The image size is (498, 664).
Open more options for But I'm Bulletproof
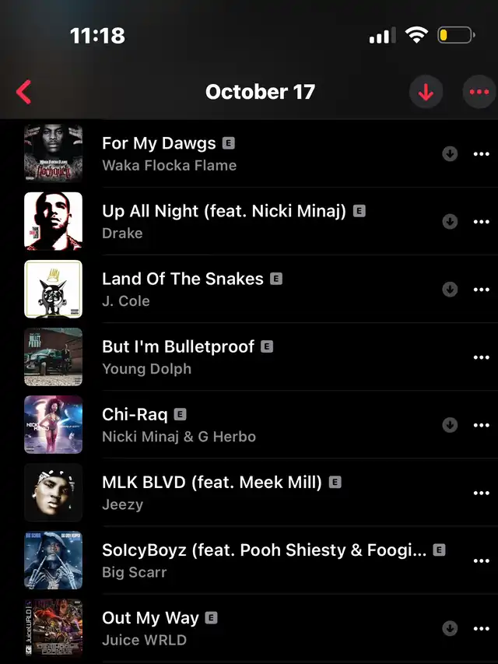tap(481, 357)
